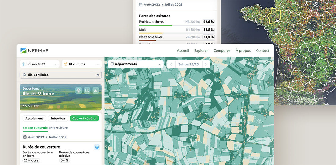
Task: Open Accueil in the navigation bar
Action: [x=183, y=51]
